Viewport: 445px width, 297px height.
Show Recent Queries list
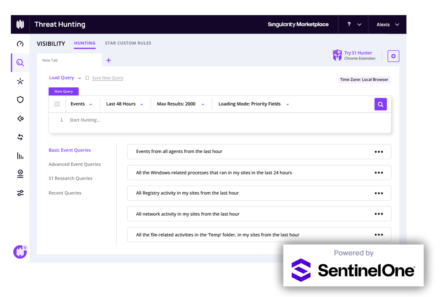coord(65,193)
